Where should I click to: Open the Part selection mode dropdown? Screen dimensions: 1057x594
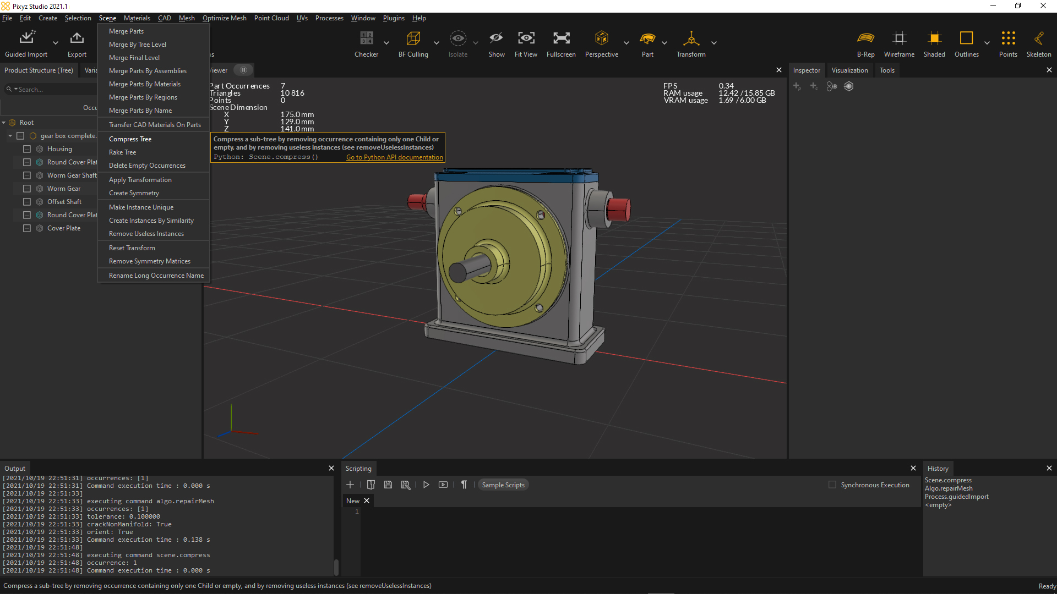(x=664, y=43)
